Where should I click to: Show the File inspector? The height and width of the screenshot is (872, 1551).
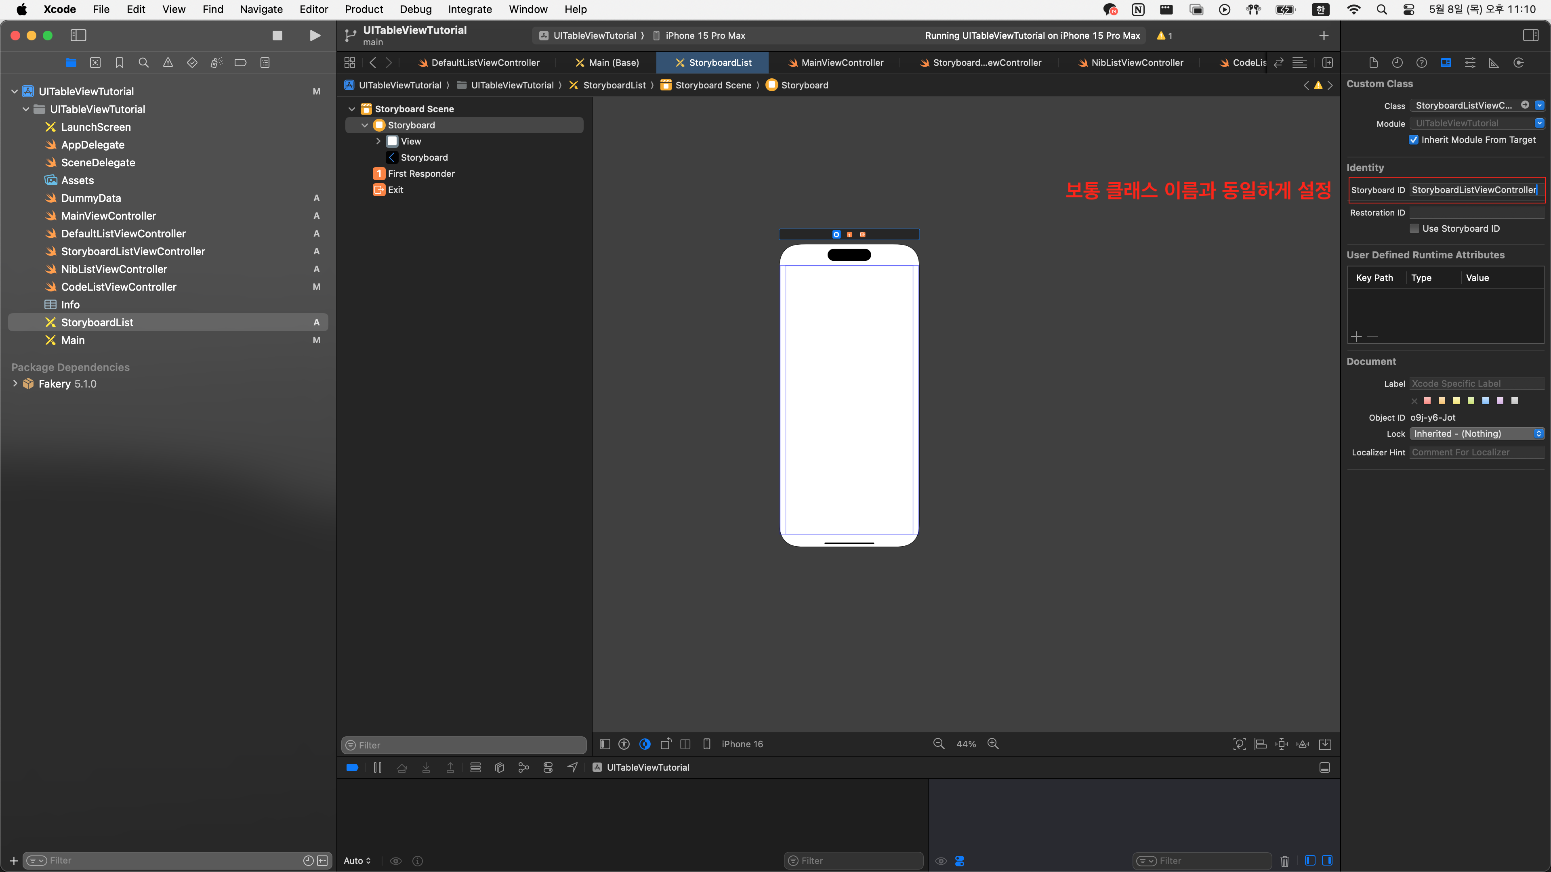click(x=1373, y=63)
